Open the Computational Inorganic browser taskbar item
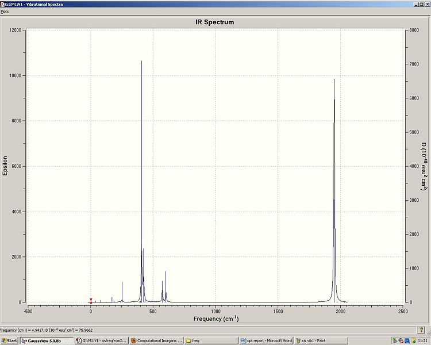 (x=156, y=340)
